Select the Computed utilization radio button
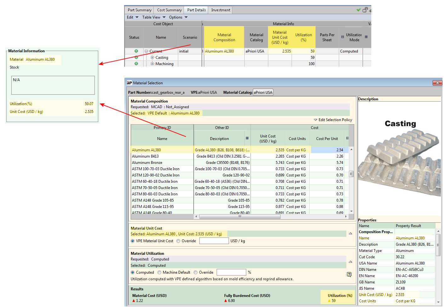 (133, 272)
